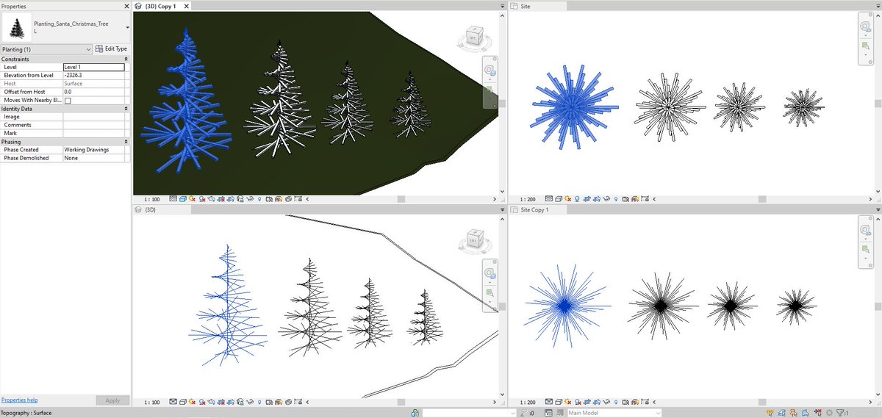Open the Planting (1) filter dropdown

click(88, 49)
